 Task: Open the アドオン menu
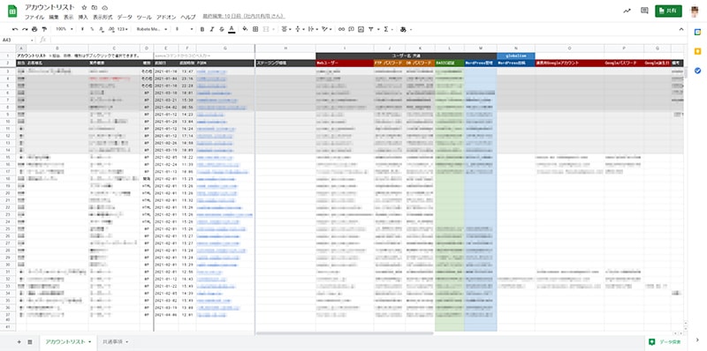click(x=166, y=17)
